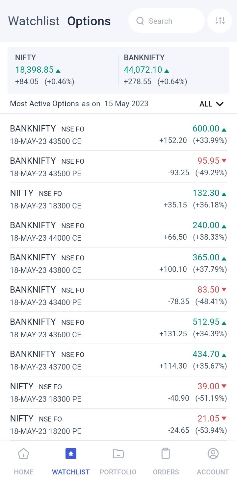This screenshot has height=480, width=237.
Task: Open the filter settings sliders icon
Action: point(220,21)
